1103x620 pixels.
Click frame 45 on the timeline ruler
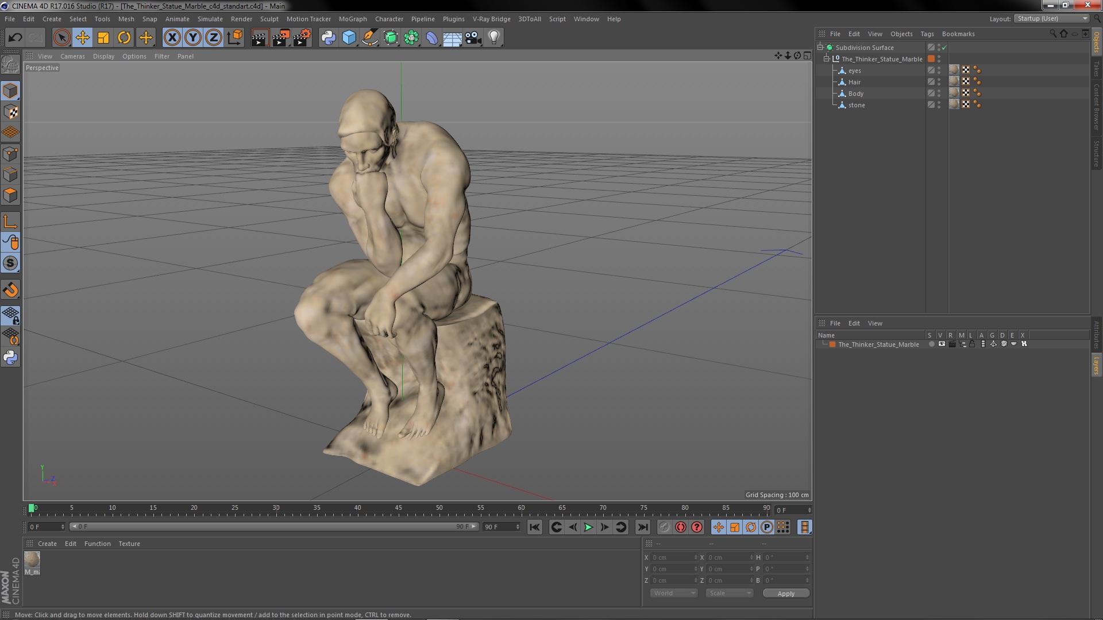point(398,509)
